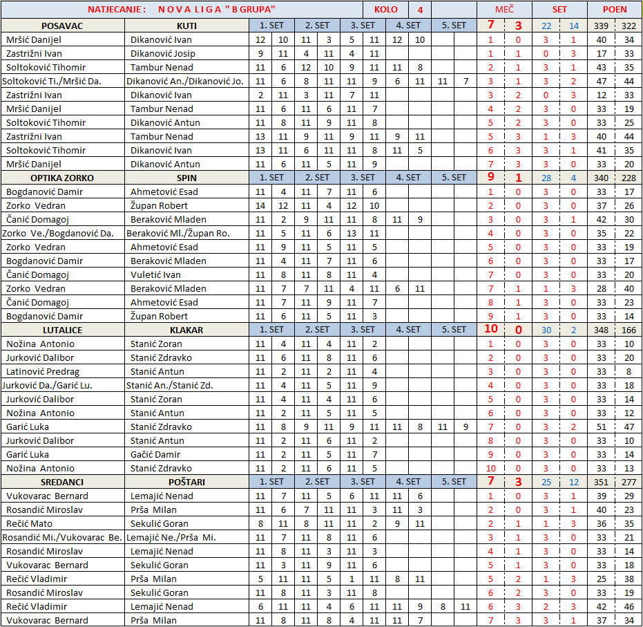Click the Gačić Damir player cell
Image resolution: width=643 pixels, height=627 pixels.
tap(155, 454)
